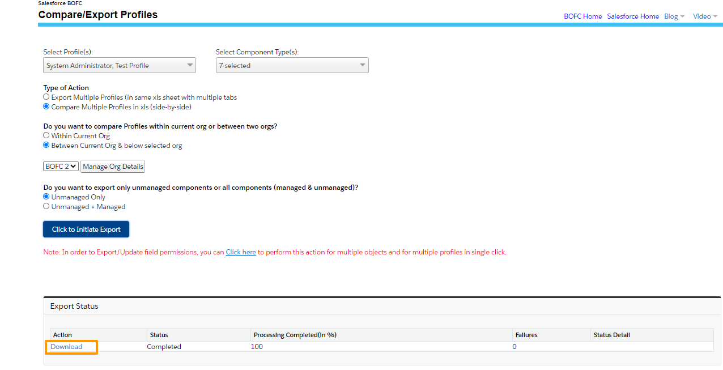Open the Video menu

click(705, 16)
